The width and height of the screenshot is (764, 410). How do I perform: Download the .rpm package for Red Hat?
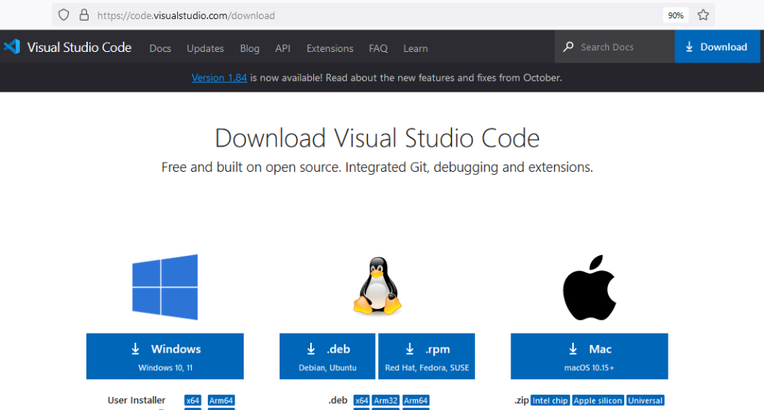[x=427, y=357]
